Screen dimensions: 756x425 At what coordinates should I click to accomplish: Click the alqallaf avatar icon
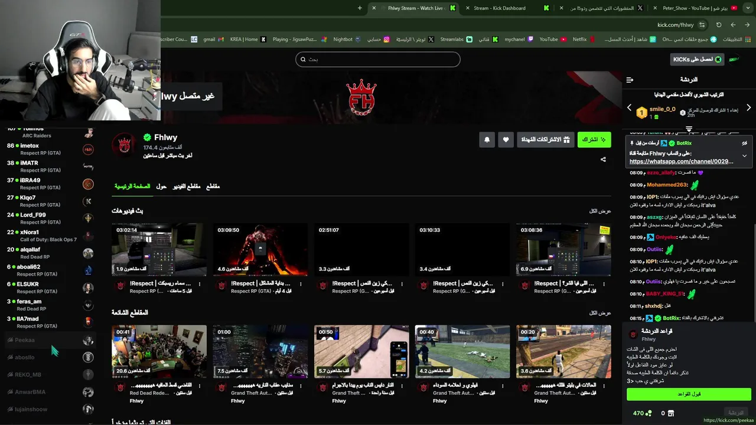pos(88,253)
